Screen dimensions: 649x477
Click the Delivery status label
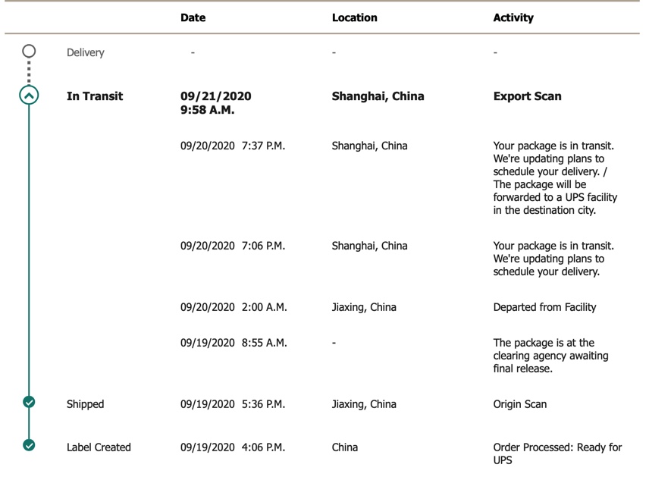[x=85, y=52]
